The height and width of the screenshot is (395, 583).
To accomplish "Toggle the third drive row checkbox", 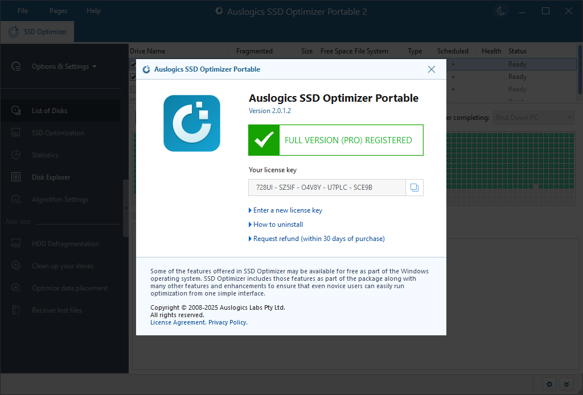I will (133, 89).
